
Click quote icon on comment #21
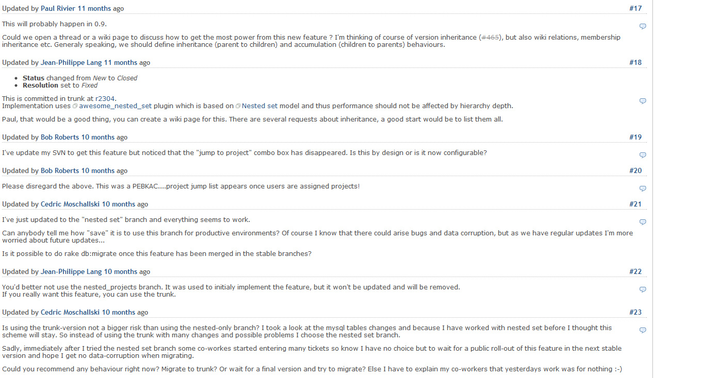[x=643, y=222]
